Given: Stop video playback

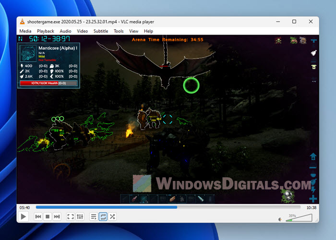Looking at the screenshot, I should coord(48,216).
